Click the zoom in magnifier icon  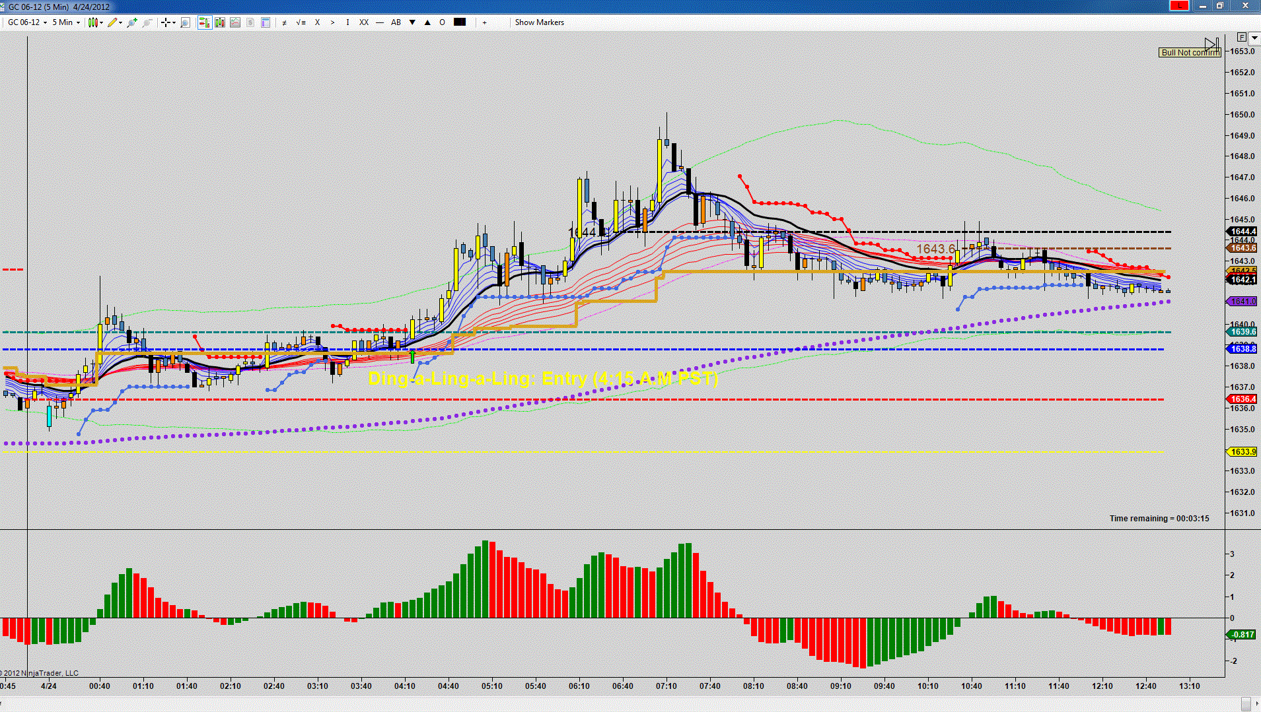(x=132, y=22)
